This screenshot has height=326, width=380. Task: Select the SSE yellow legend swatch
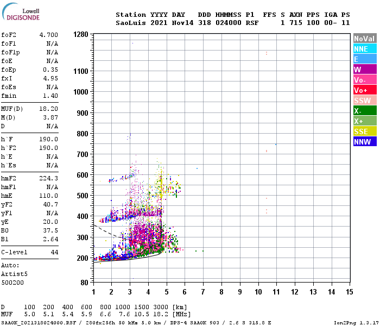click(365, 131)
